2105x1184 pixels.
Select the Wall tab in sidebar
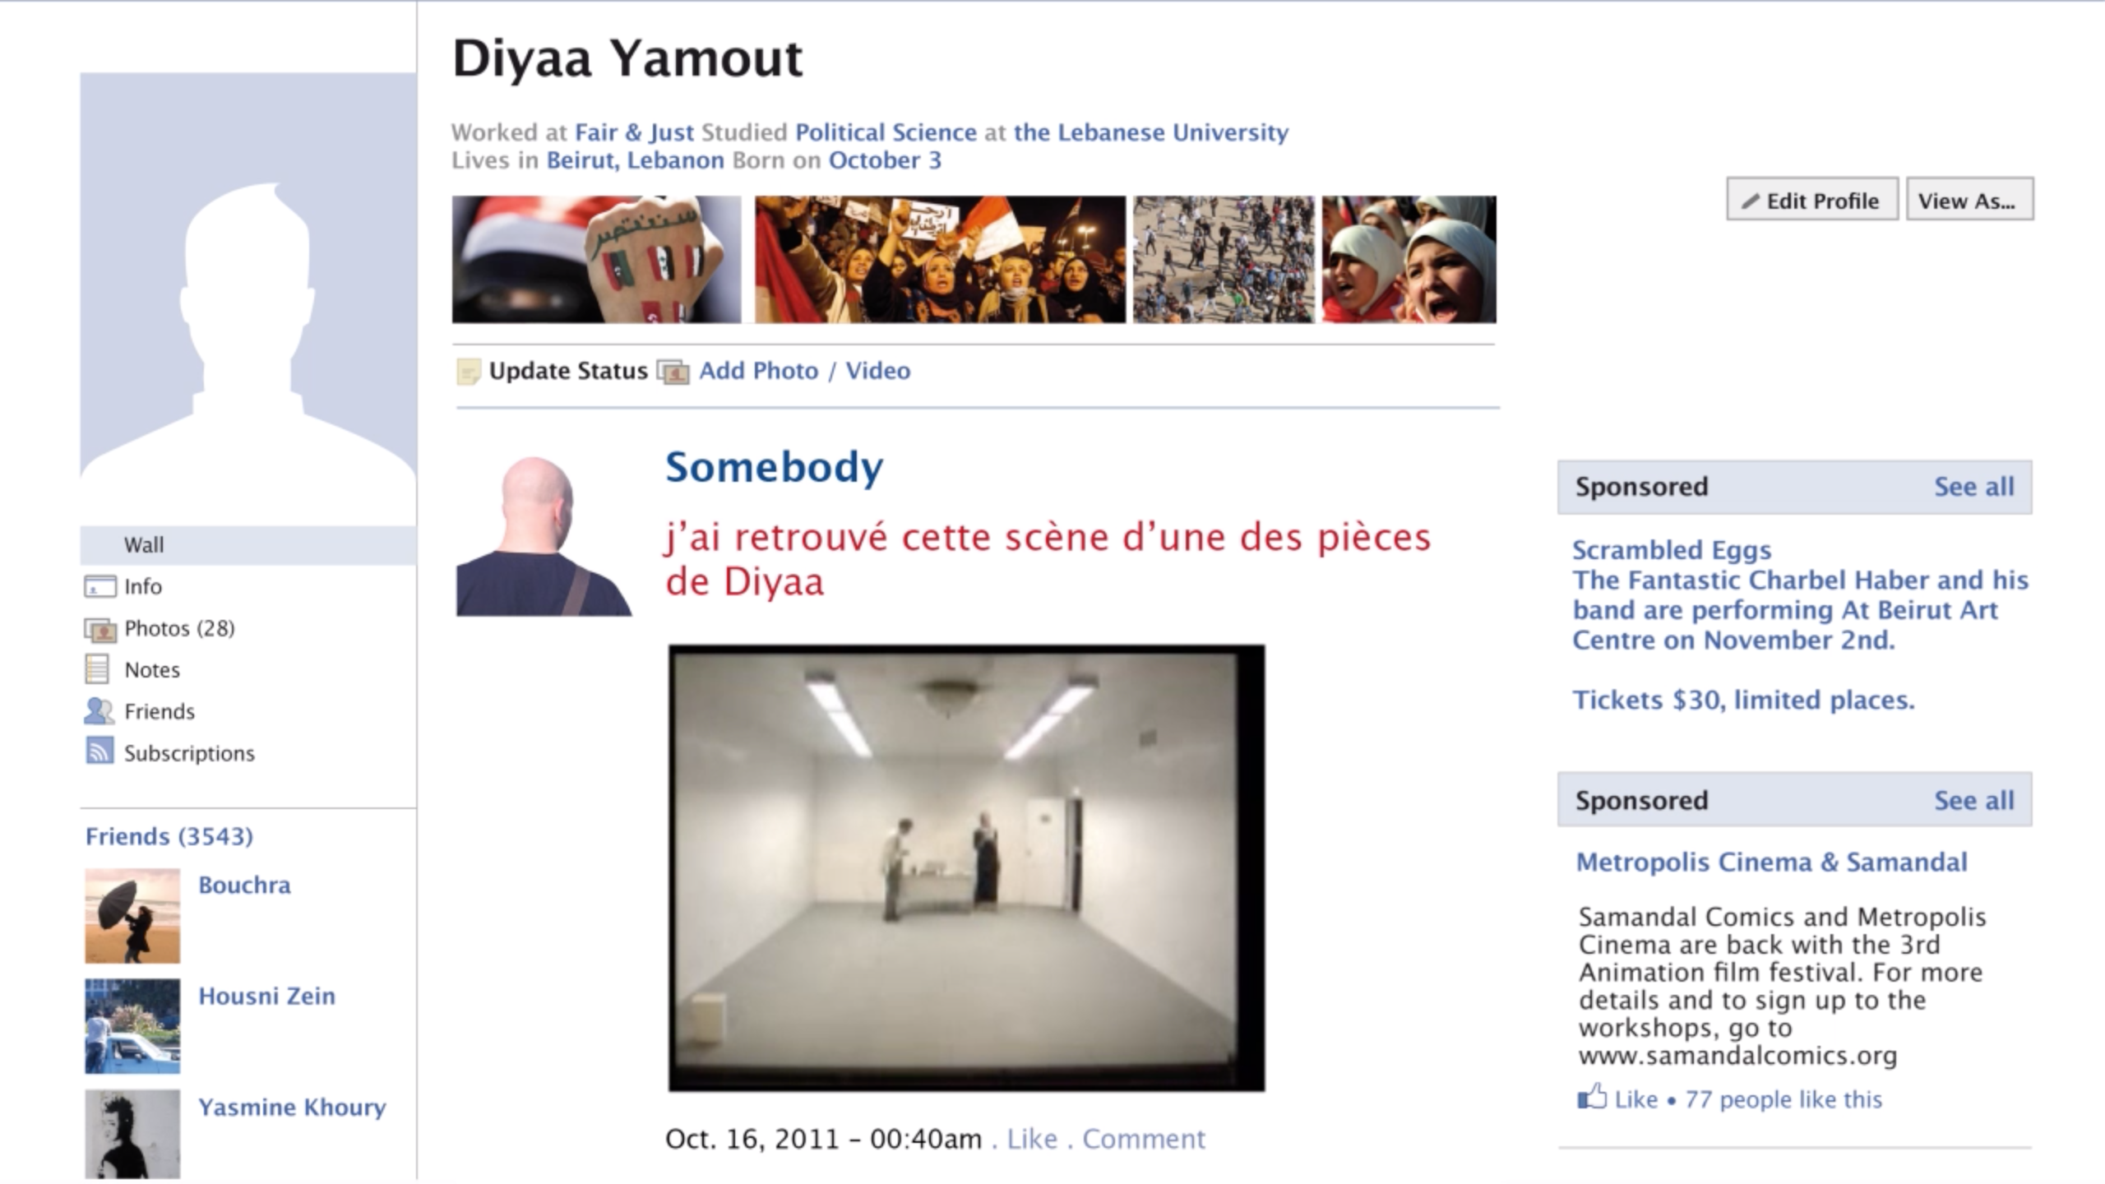pyautogui.click(x=248, y=545)
